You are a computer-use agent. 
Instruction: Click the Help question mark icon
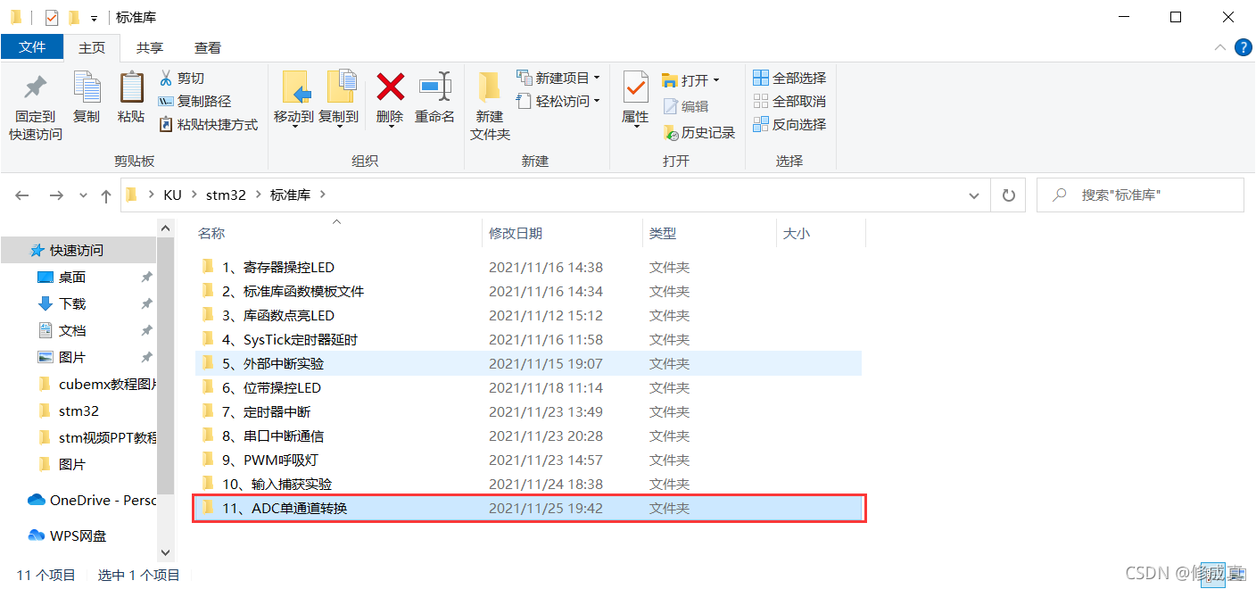1243,47
